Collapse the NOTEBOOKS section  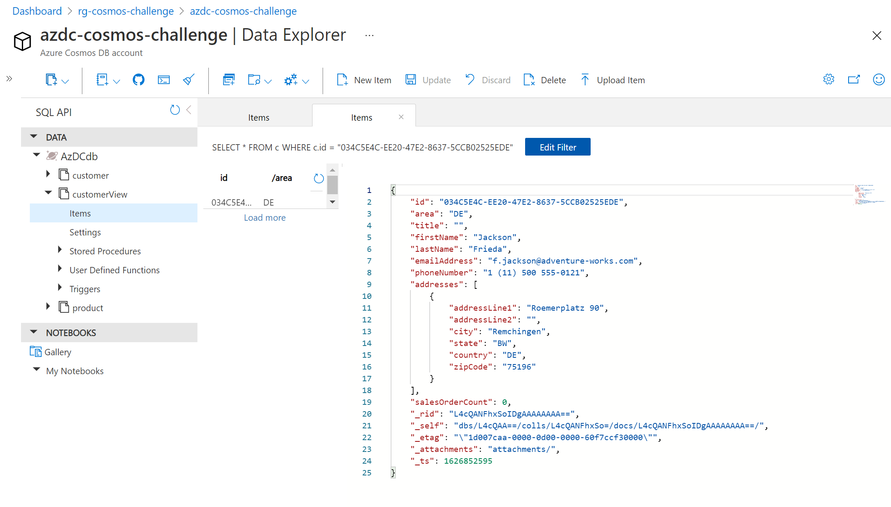click(x=34, y=332)
